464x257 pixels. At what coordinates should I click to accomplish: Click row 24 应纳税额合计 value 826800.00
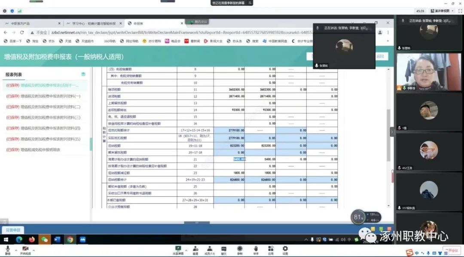(229, 179)
